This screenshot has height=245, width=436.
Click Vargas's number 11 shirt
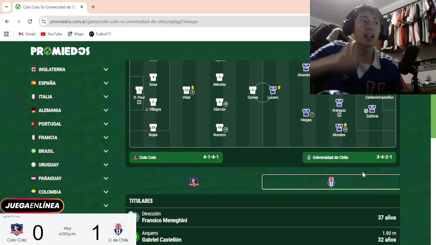[x=306, y=113]
